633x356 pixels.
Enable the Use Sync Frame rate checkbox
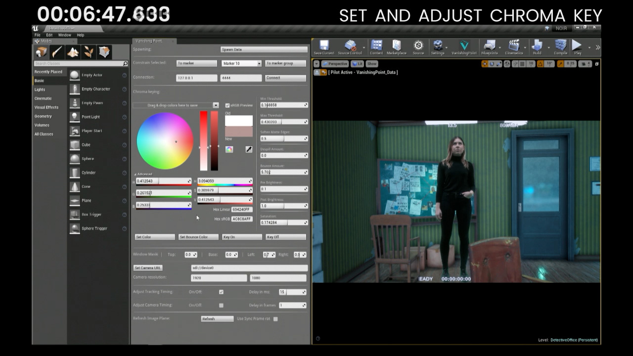[x=275, y=319]
